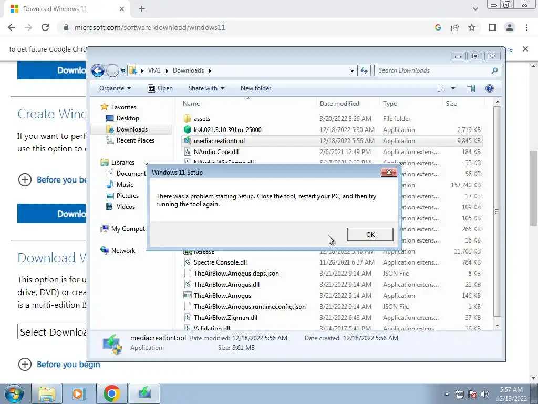The image size is (538, 404).
Task: Close the Windows 11 Setup error dialog
Action: 389,172
